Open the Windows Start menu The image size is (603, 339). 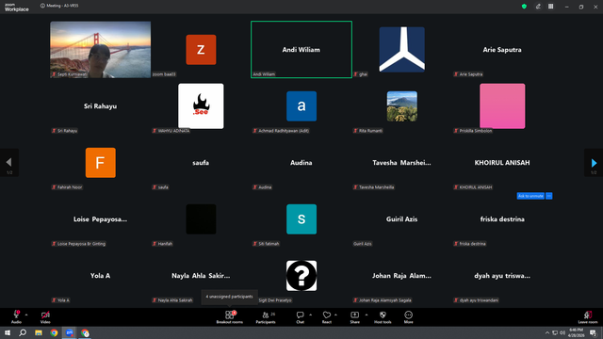8,332
